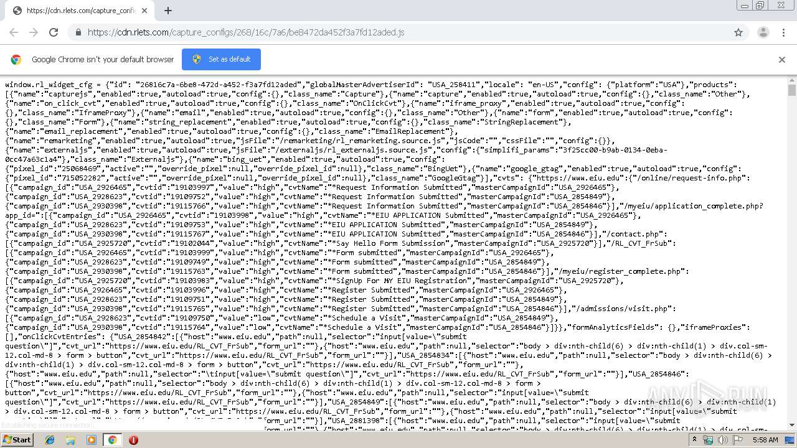Bookmark this page with the star icon
797x448 pixels.
click(738, 32)
